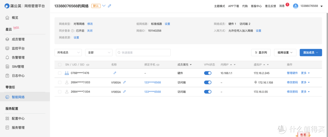
Task: Open APP下载 in top bar
Action: [x=234, y=6]
